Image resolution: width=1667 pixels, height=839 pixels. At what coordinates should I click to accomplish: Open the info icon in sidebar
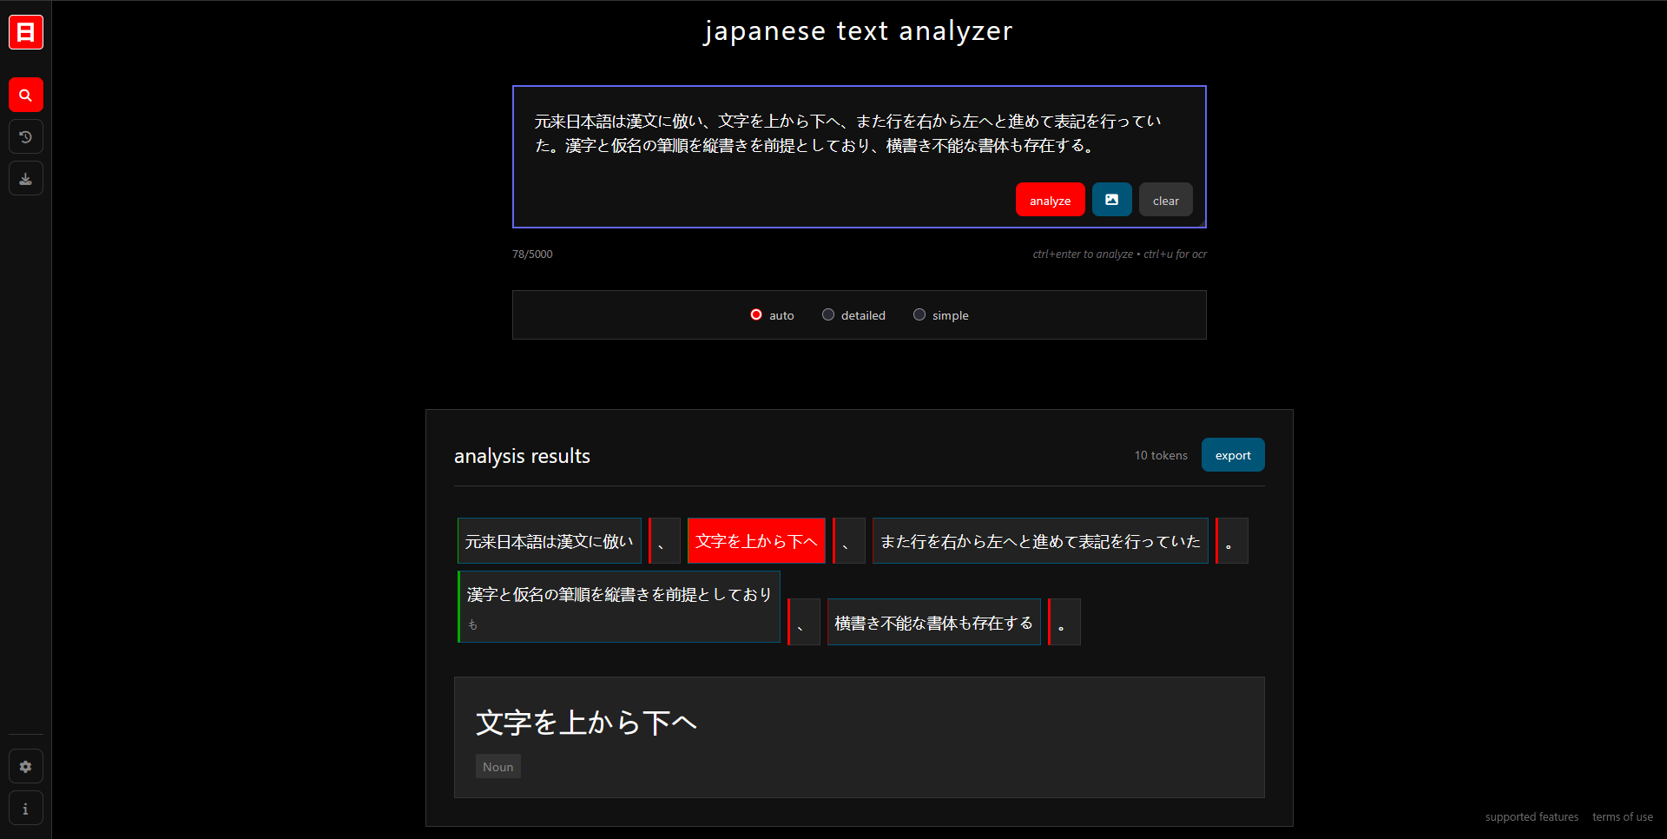coord(26,808)
